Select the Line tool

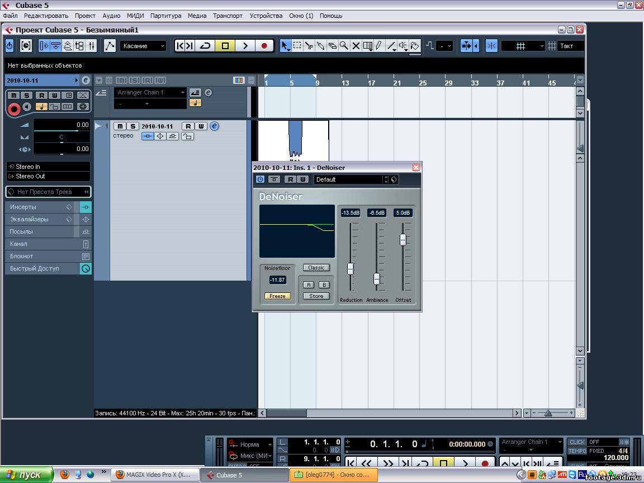(391, 46)
